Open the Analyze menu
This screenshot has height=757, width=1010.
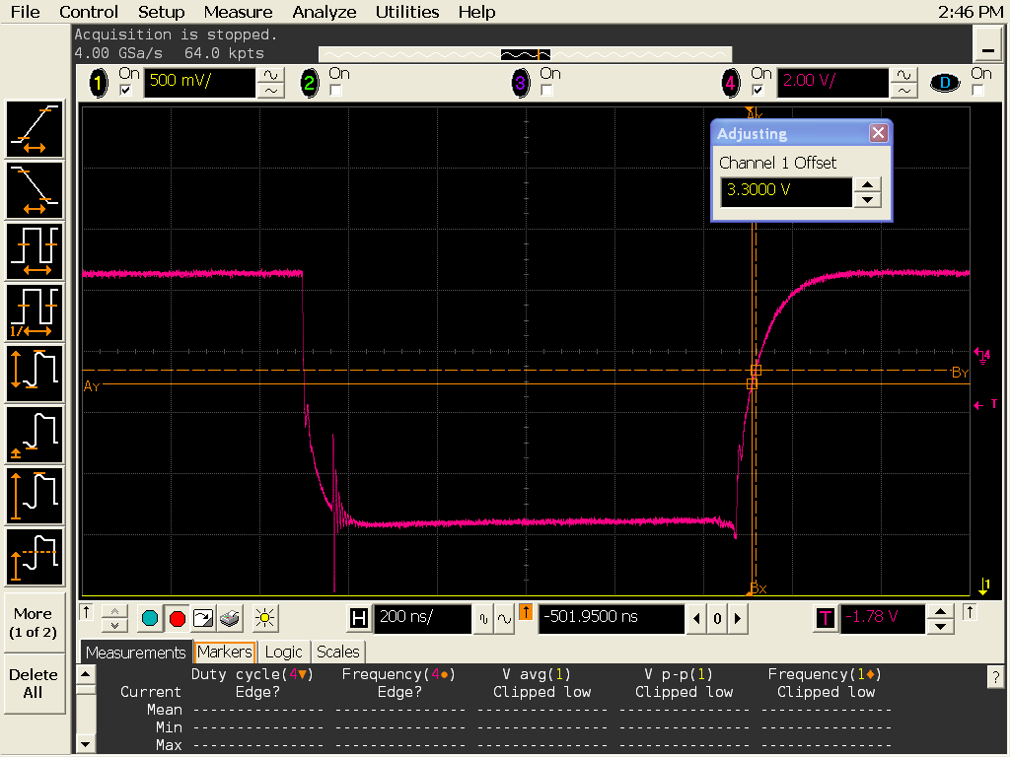pyautogui.click(x=324, y=12)
